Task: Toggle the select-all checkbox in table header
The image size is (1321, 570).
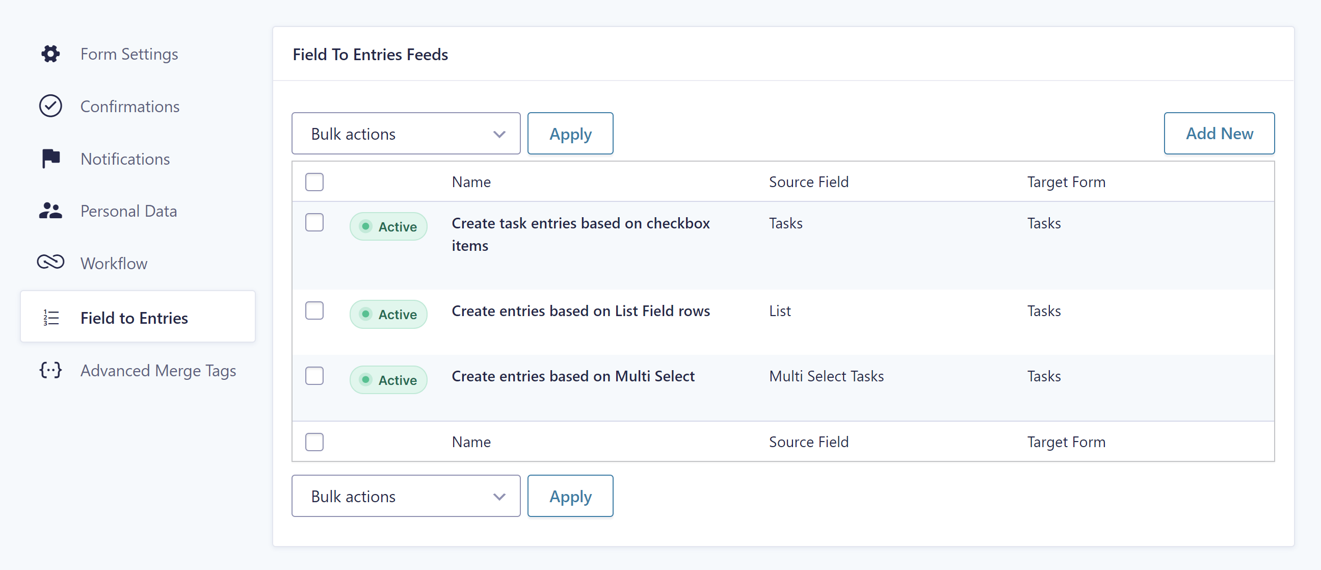Action: click(x=314, y=182)
